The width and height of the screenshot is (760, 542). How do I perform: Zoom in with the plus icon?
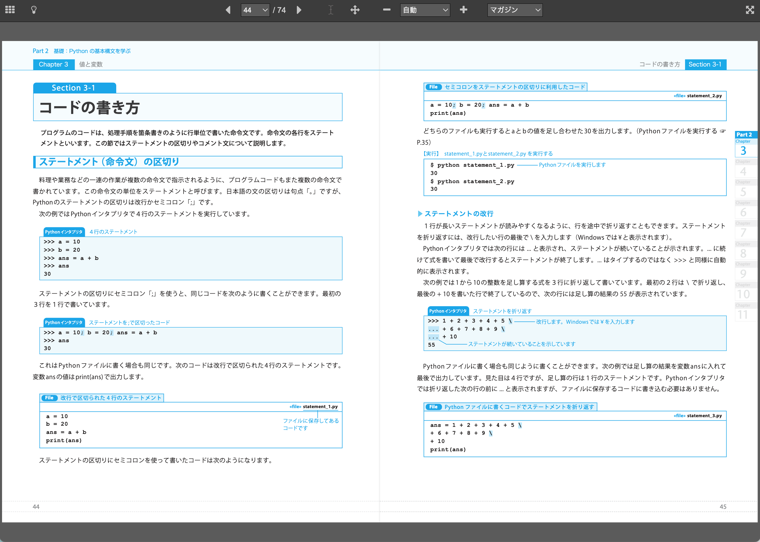coord(463,10)
